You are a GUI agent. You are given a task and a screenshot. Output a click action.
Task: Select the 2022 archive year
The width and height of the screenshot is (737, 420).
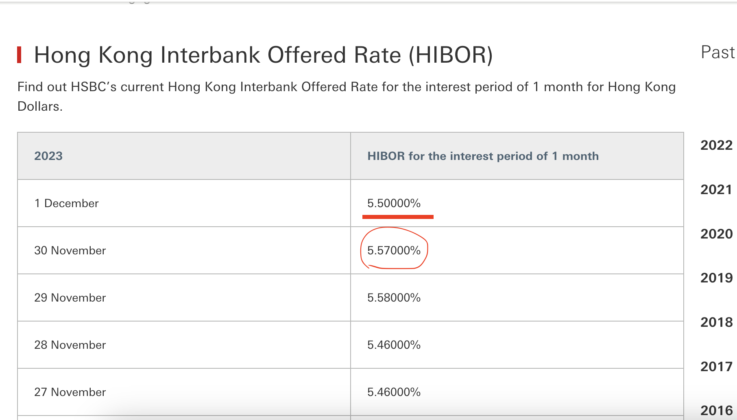tap(716, 145)
